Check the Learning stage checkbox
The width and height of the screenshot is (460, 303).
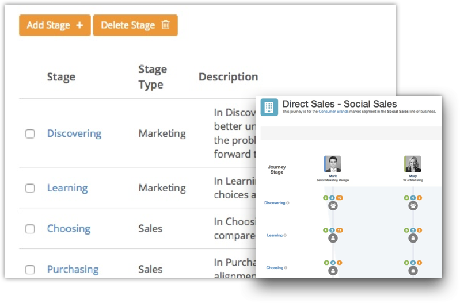30,188
